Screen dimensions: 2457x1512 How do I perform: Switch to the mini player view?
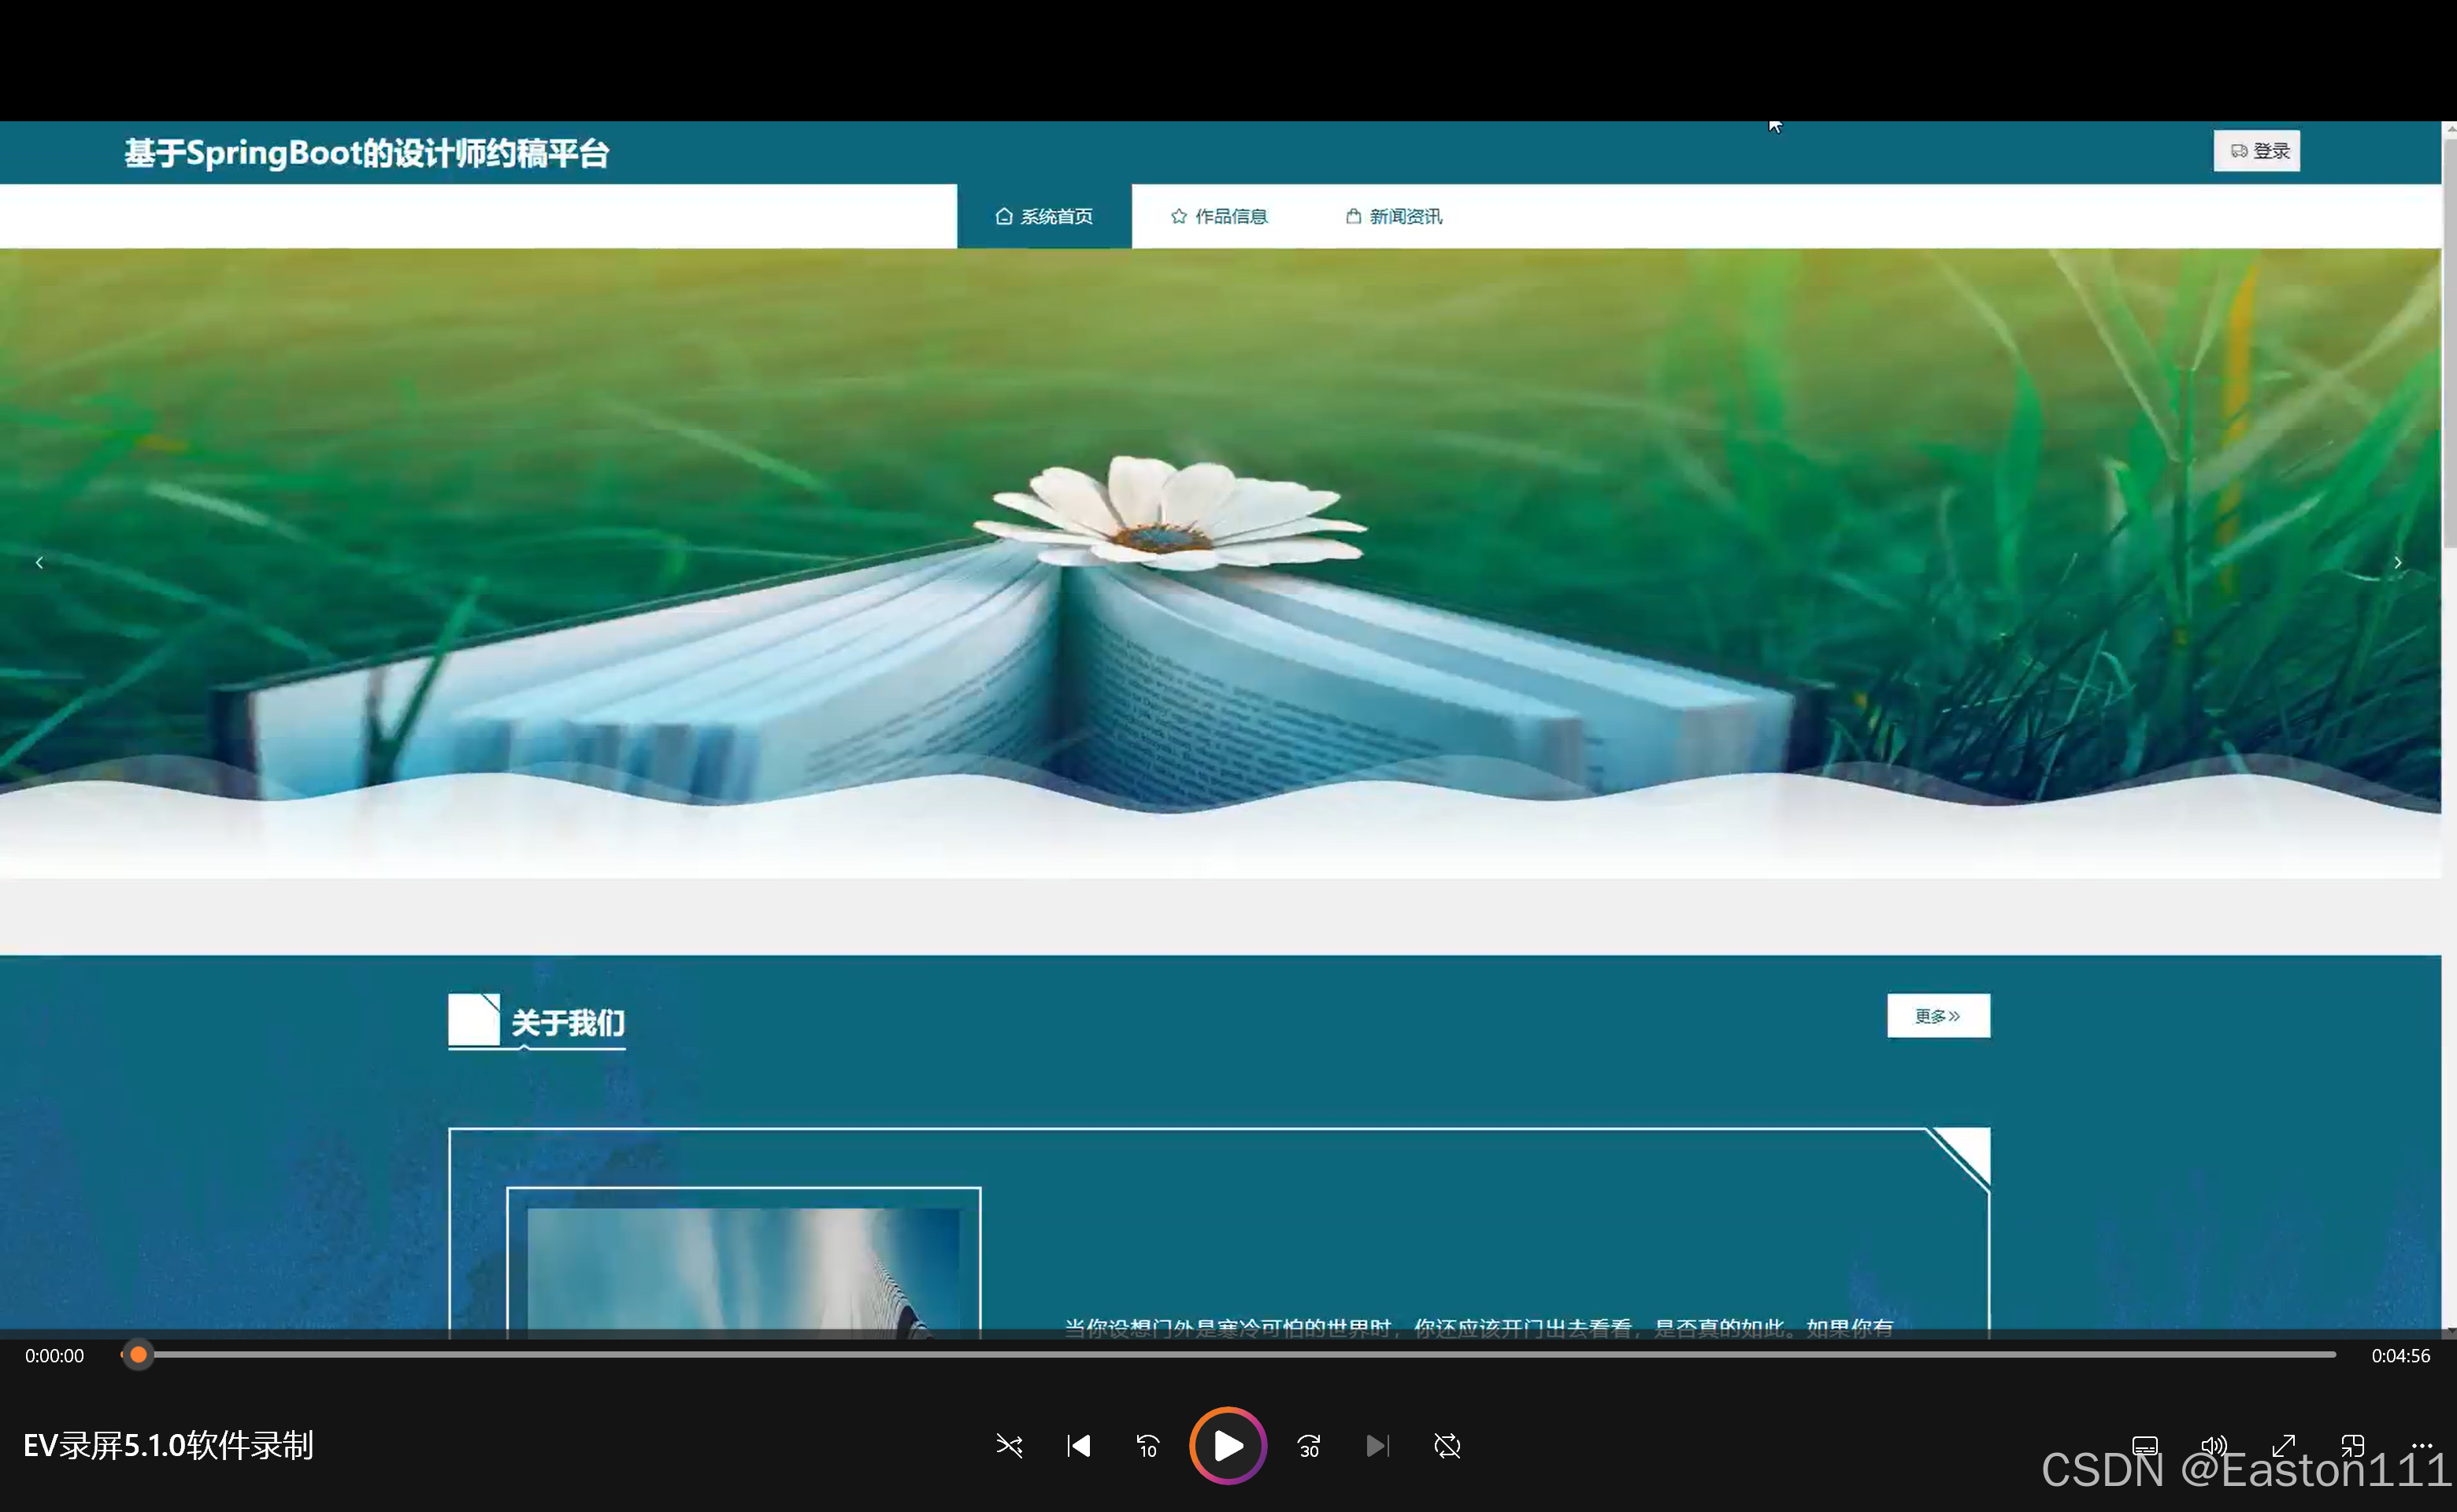coord(2352,1446)
